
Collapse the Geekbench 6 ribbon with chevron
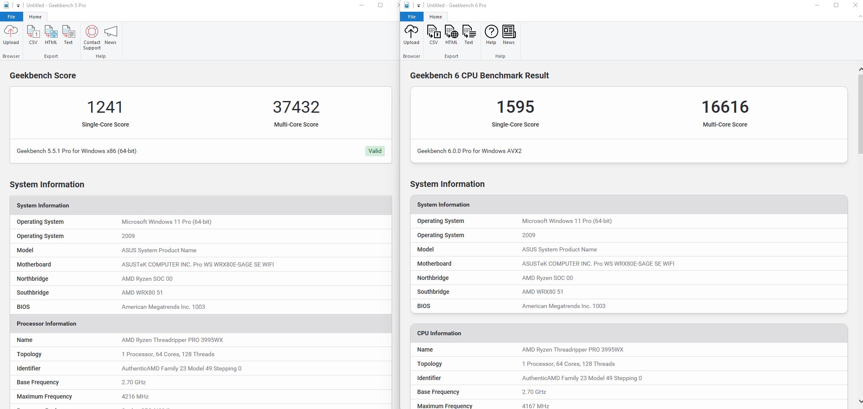[x=860, y=17]
